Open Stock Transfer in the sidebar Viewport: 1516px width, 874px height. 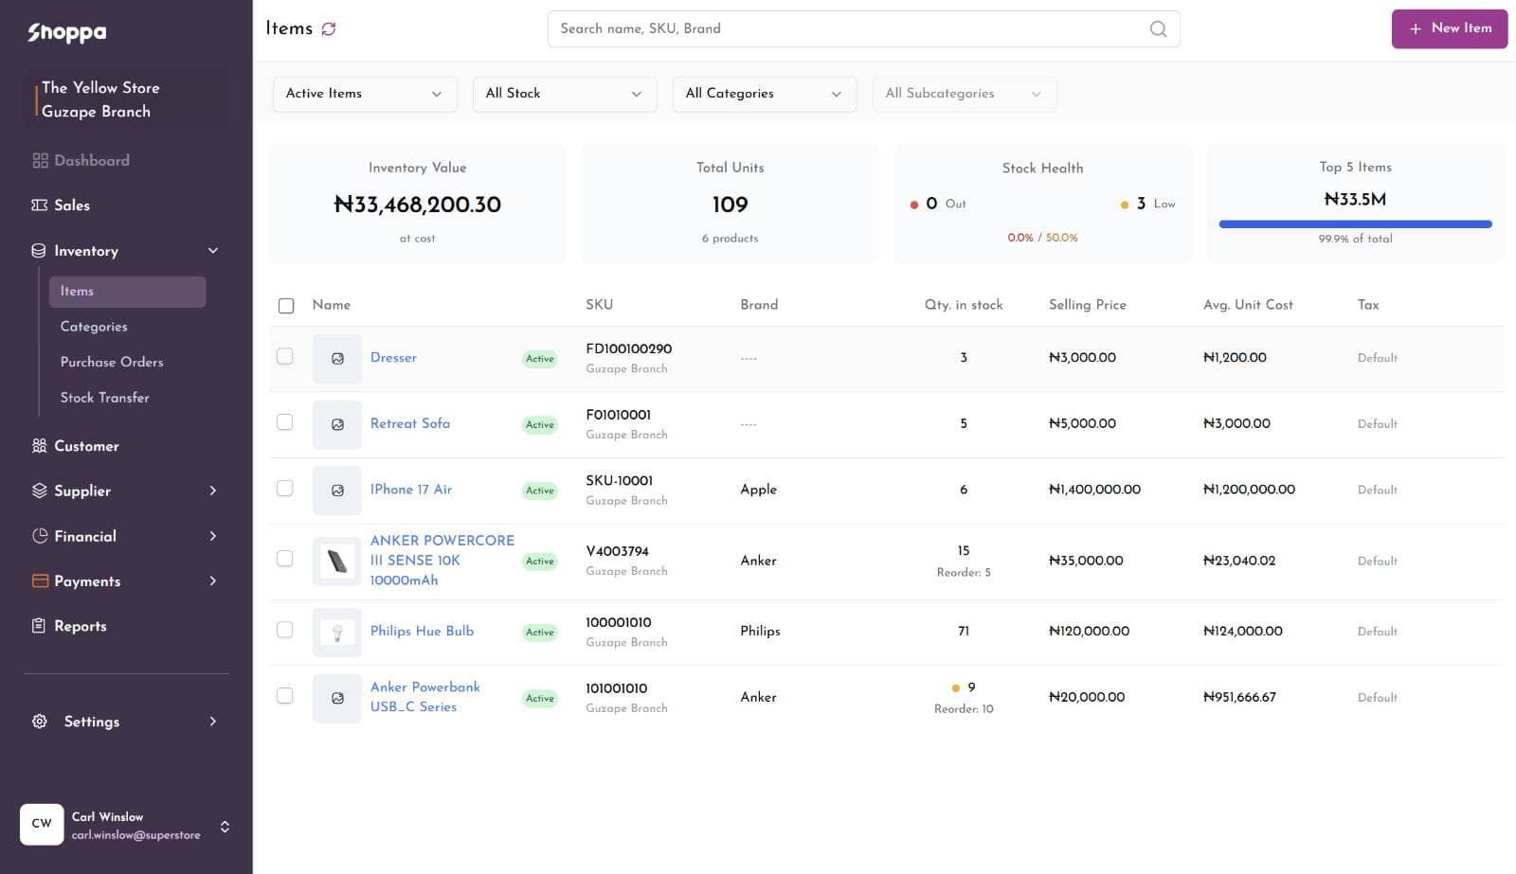[105, 398]
